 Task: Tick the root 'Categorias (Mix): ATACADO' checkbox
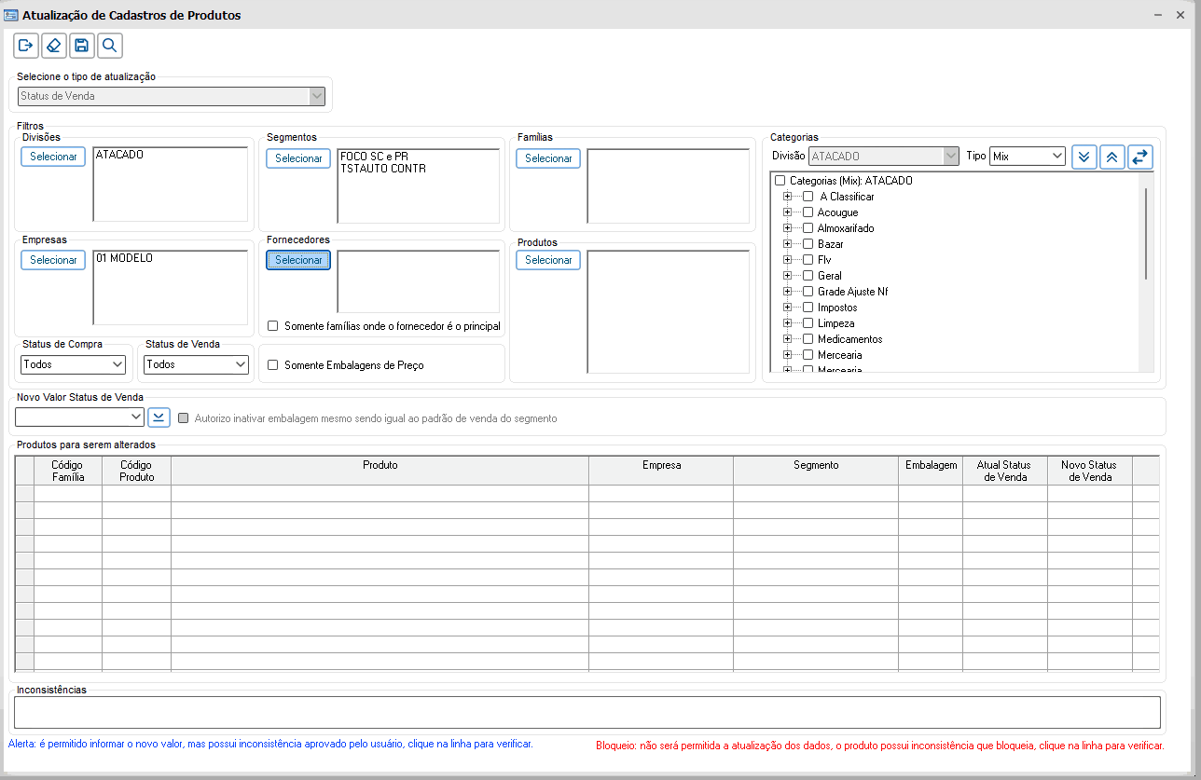point(780,181)
